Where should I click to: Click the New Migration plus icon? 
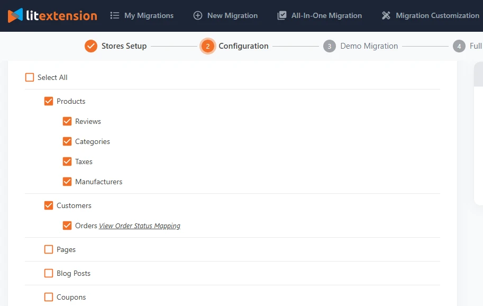pyautogui.click(x=198, y=15)
